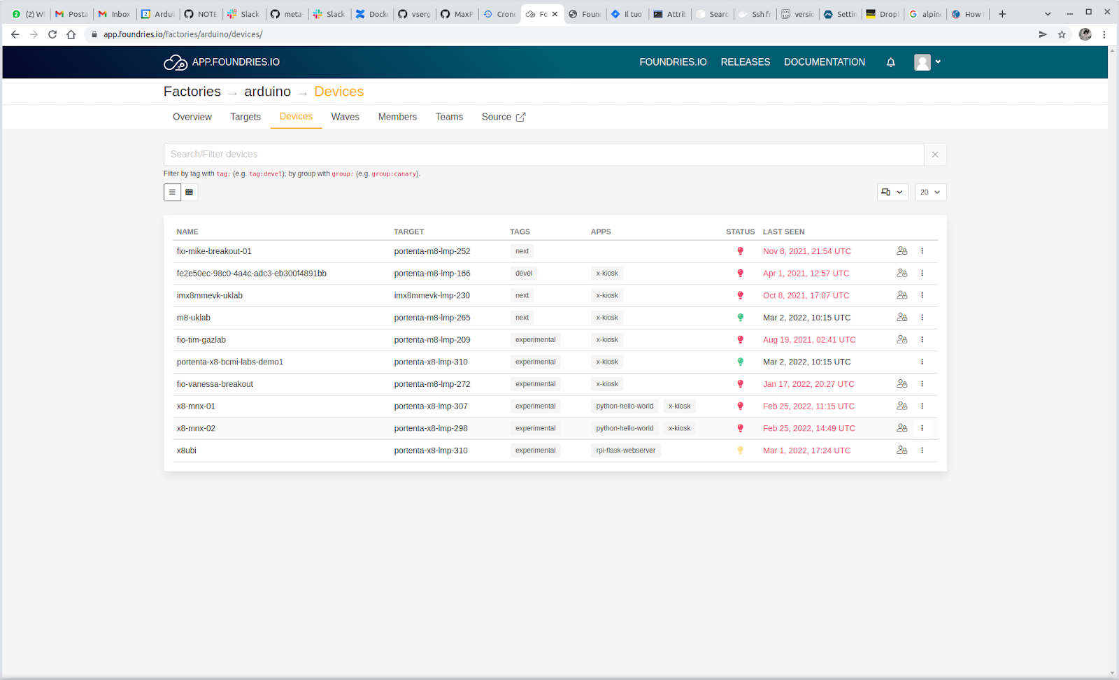Click the browser reload button
Screen dimensions: 1119x680
(52, 34)
